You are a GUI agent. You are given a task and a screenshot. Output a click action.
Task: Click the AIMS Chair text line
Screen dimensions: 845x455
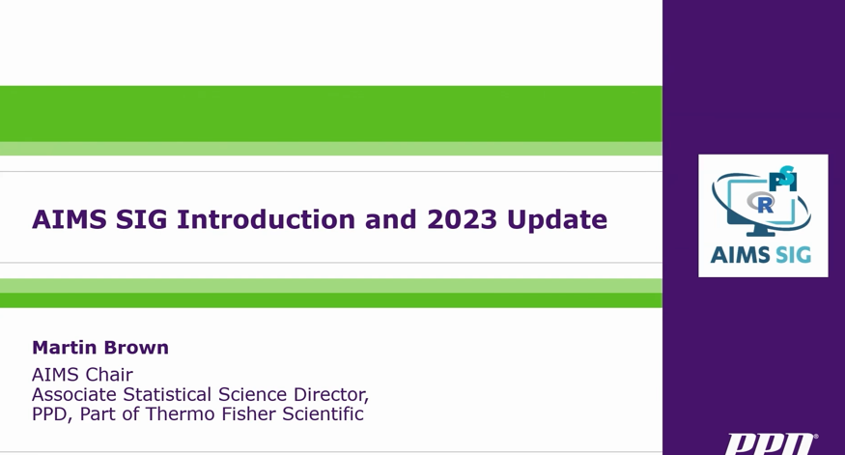pyautogui.click(x=82, y=375)
